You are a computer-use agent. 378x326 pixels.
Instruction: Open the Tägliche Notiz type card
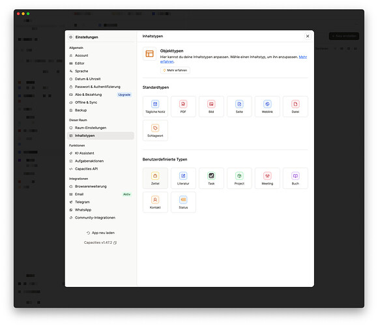(155, 106)
